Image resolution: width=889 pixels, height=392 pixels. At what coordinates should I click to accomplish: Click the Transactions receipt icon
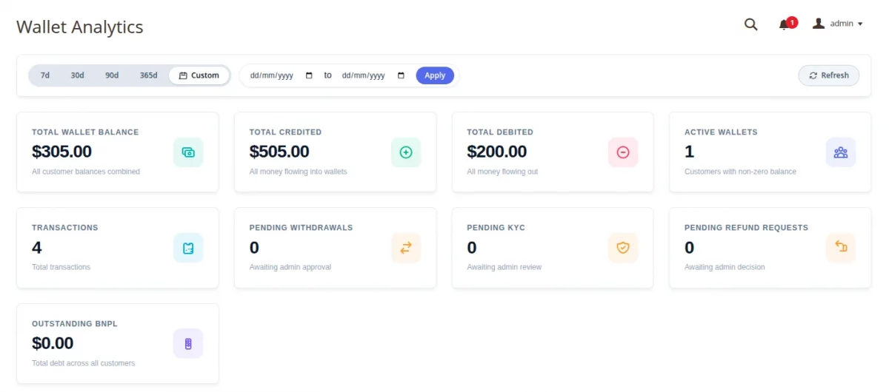(188, 248)
